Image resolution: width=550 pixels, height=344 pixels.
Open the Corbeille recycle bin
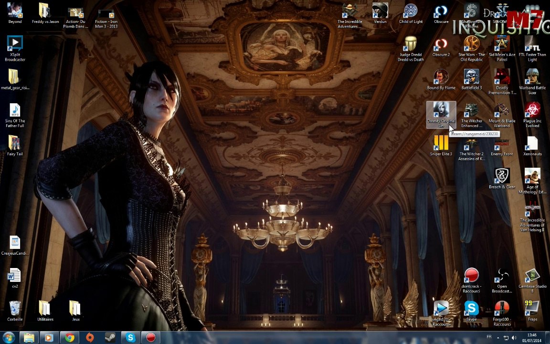[x=15, y=311]
